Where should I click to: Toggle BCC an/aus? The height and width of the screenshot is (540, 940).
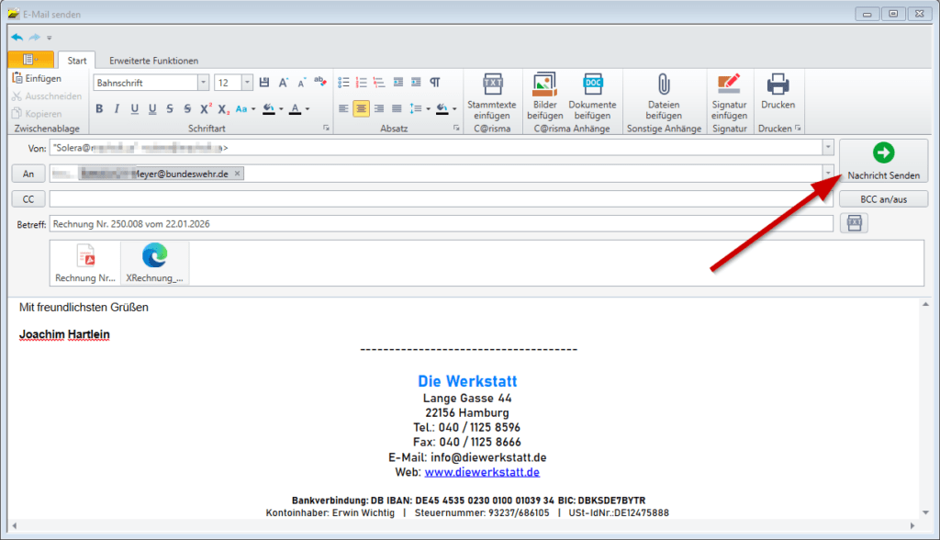pyautogui.click(x=883, y=198)
